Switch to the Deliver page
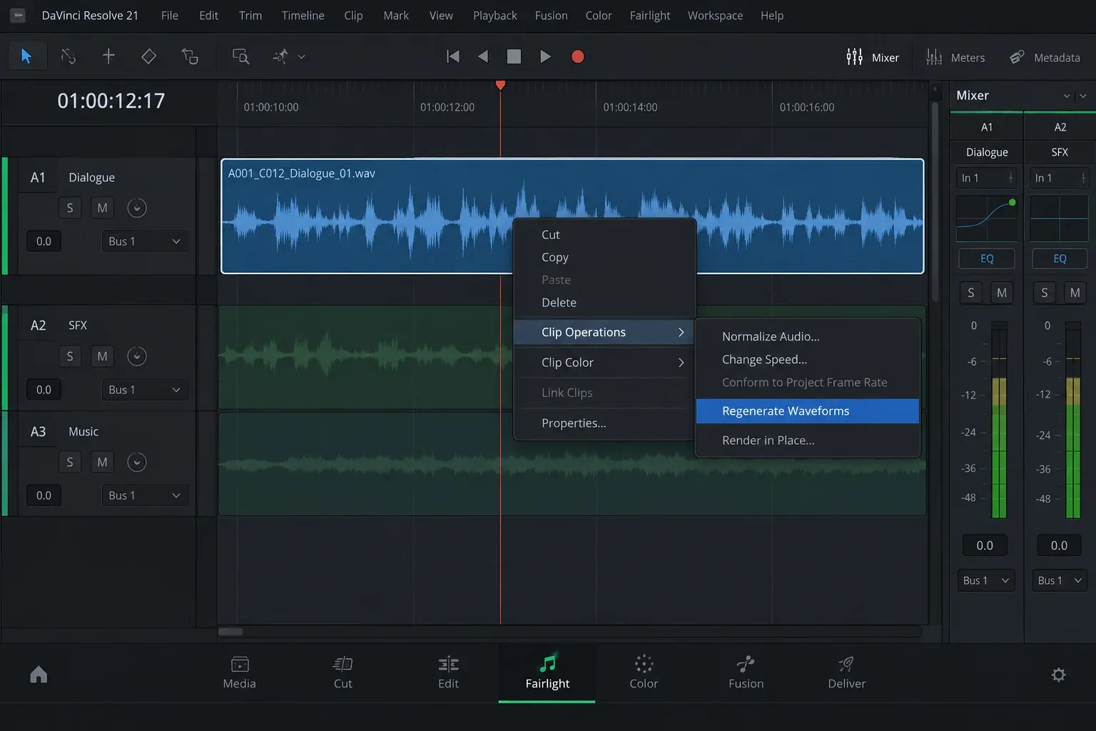This screenshot has height=731, width=1096. point(847,673)
